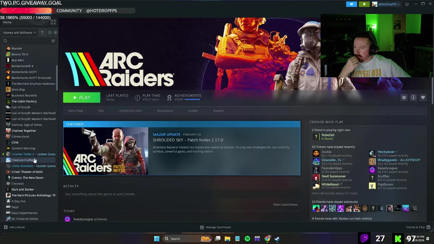Open the Community Hub tab
The height and width of the screenshot is (244, 434).
131,111
